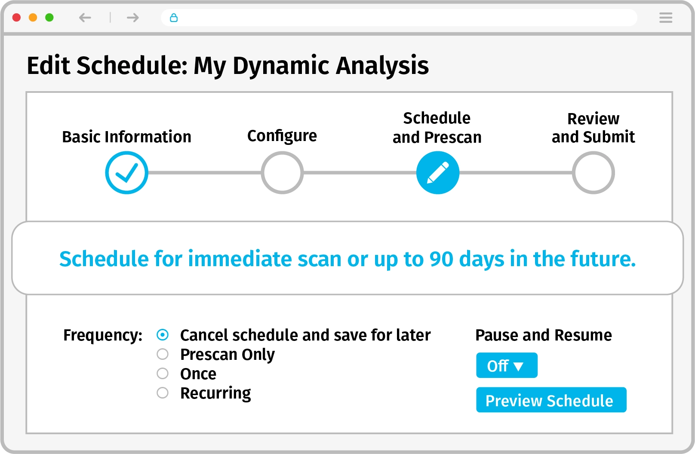The height and width of the screenshot is (454, 695).
Task: Click the lock icon in the address bar
Action: [x=174, y=18]
